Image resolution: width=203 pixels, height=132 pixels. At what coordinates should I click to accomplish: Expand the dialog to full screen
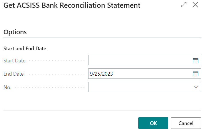[184, 5]
